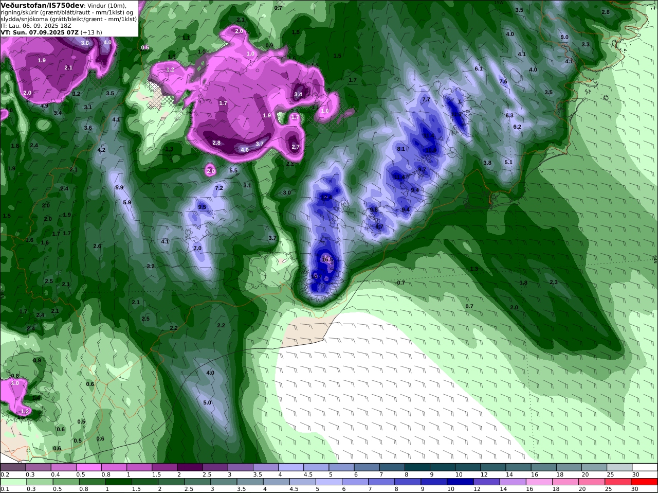Click the 7.0 value on the map

197,248
